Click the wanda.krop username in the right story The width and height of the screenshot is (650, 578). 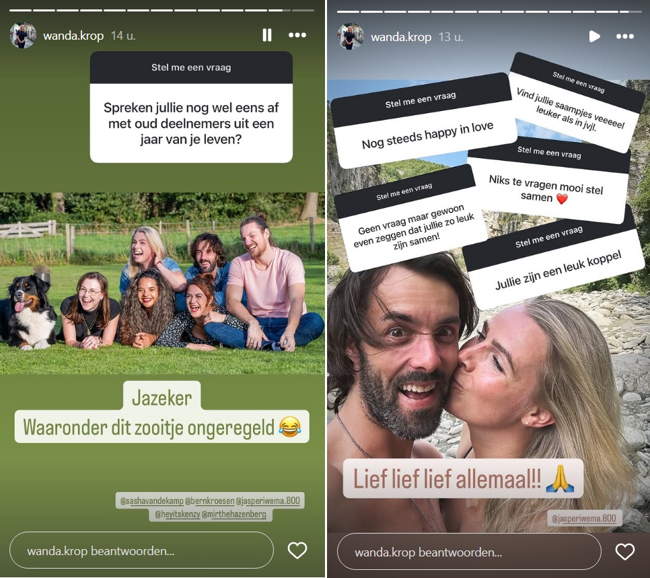(x=401, y=37)
